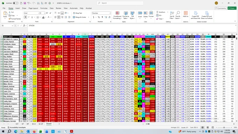Toggle Center alignment button
Viewport: 238px width, 134px height.
coord(59,17)
